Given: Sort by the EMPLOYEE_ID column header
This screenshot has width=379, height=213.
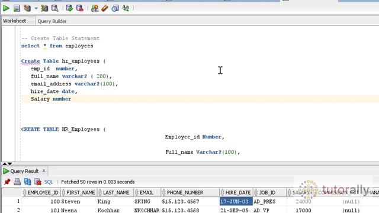Looking at the screenshot, I should [x=41, y=193].
